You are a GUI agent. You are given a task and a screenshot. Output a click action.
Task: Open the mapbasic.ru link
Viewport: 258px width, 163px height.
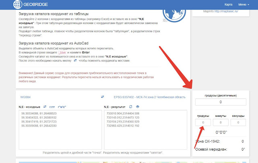coord(226,11)
